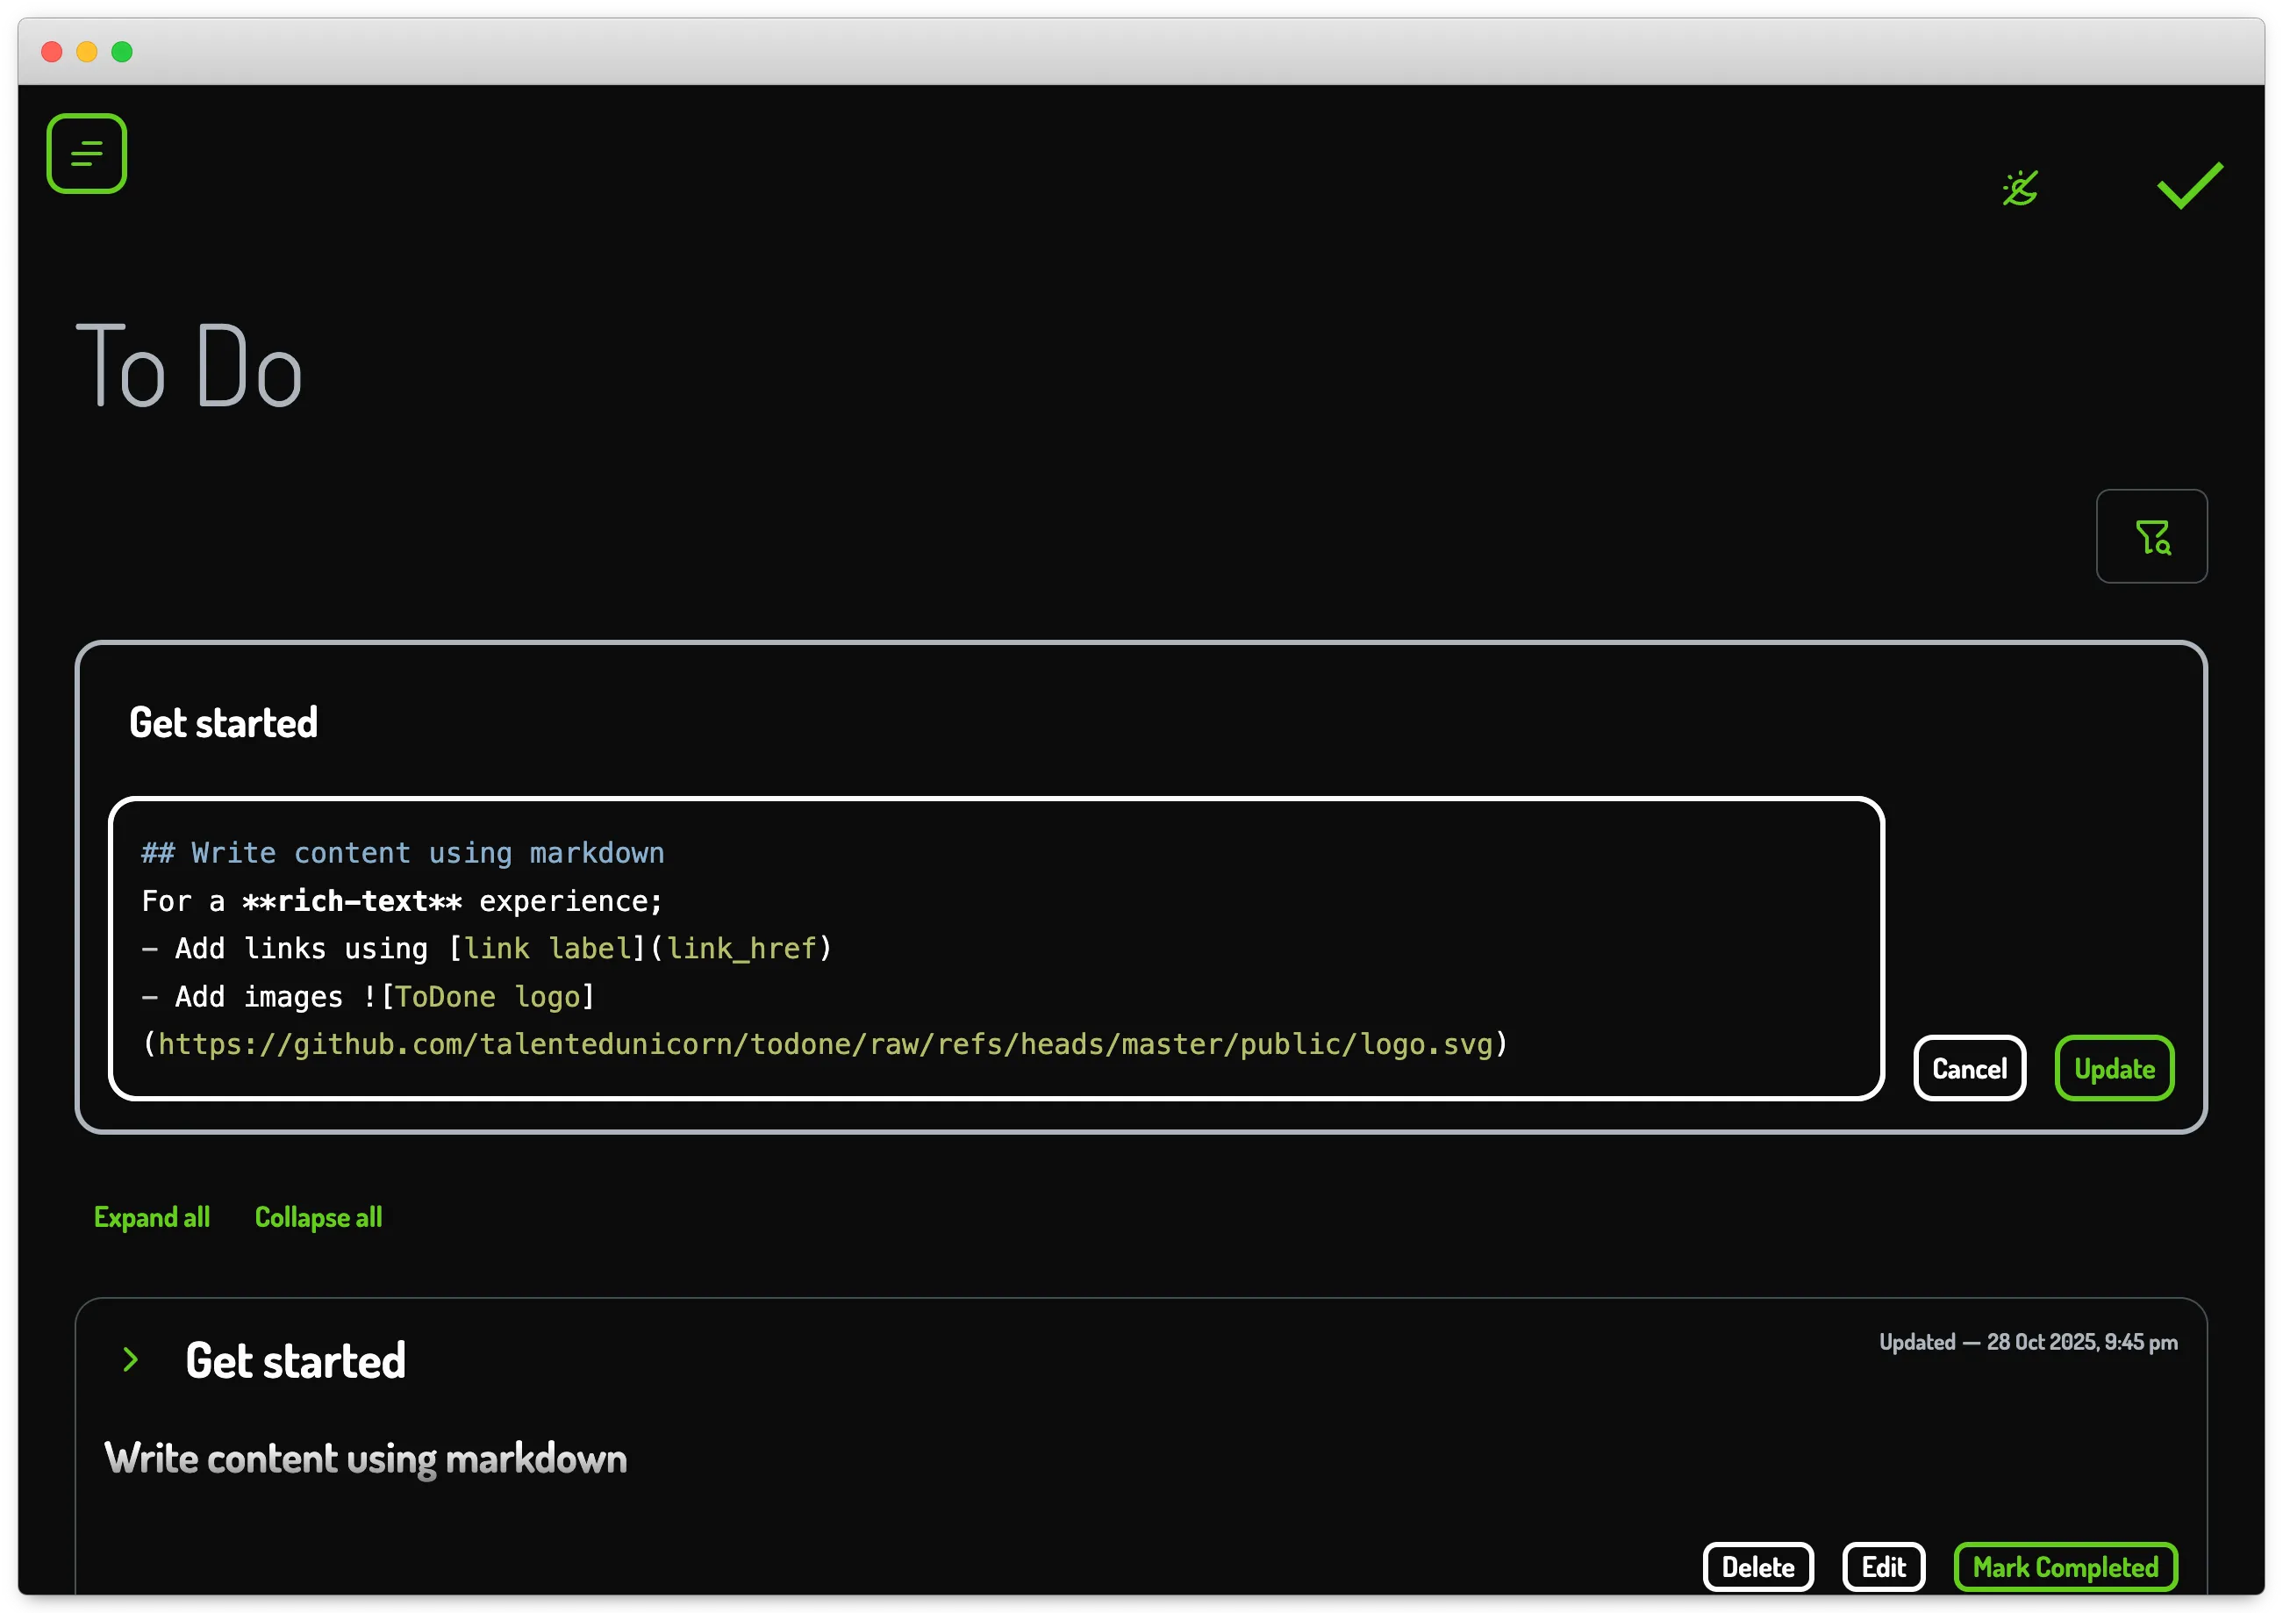Click the Updated timestamp text
This screenshot has width=2283, height=1613.
[x=2028, y=1343]
